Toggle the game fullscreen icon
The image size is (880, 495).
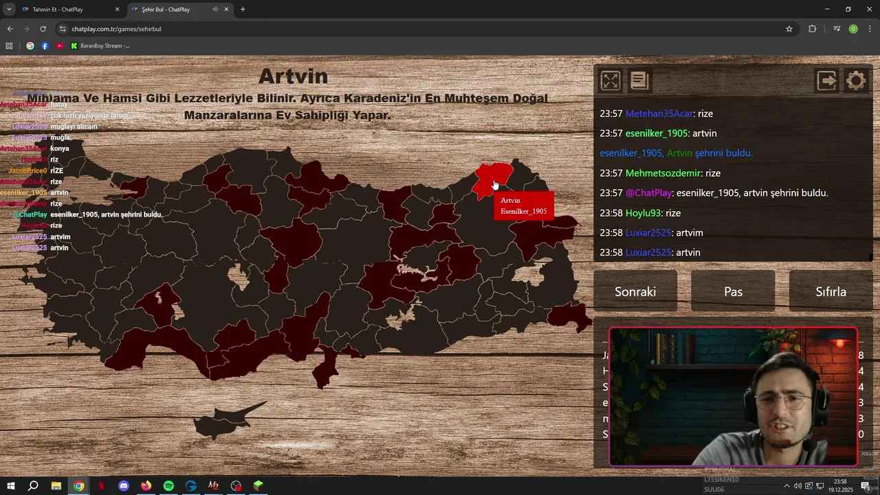pyautogui.click(x=610, y=80)
